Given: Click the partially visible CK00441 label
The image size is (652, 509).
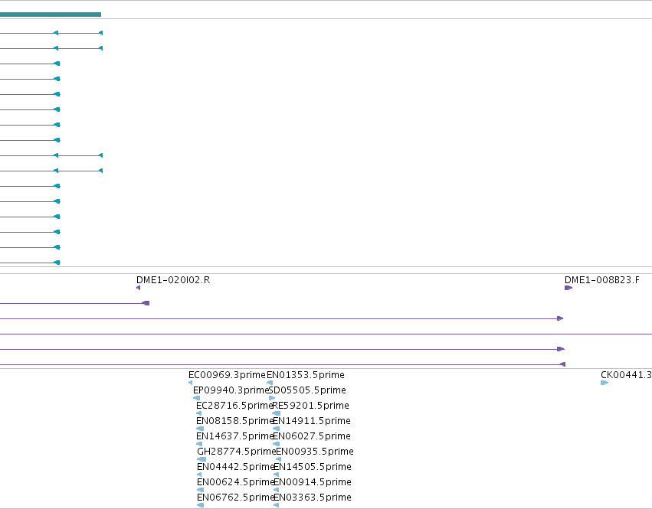Looking at the screenshot, I should pyautogui.click(x=626, y=375).
